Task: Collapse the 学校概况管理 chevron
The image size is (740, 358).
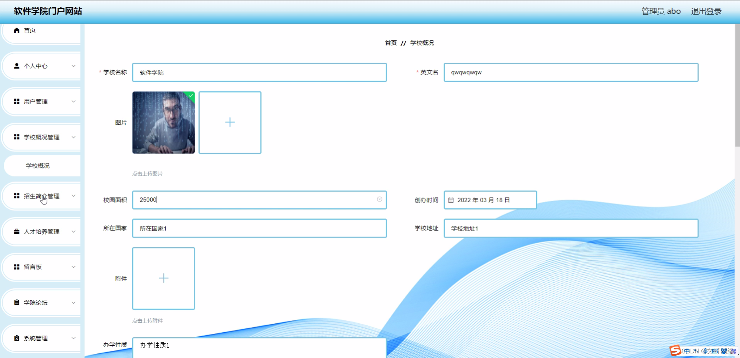Action: click(73, 137)
